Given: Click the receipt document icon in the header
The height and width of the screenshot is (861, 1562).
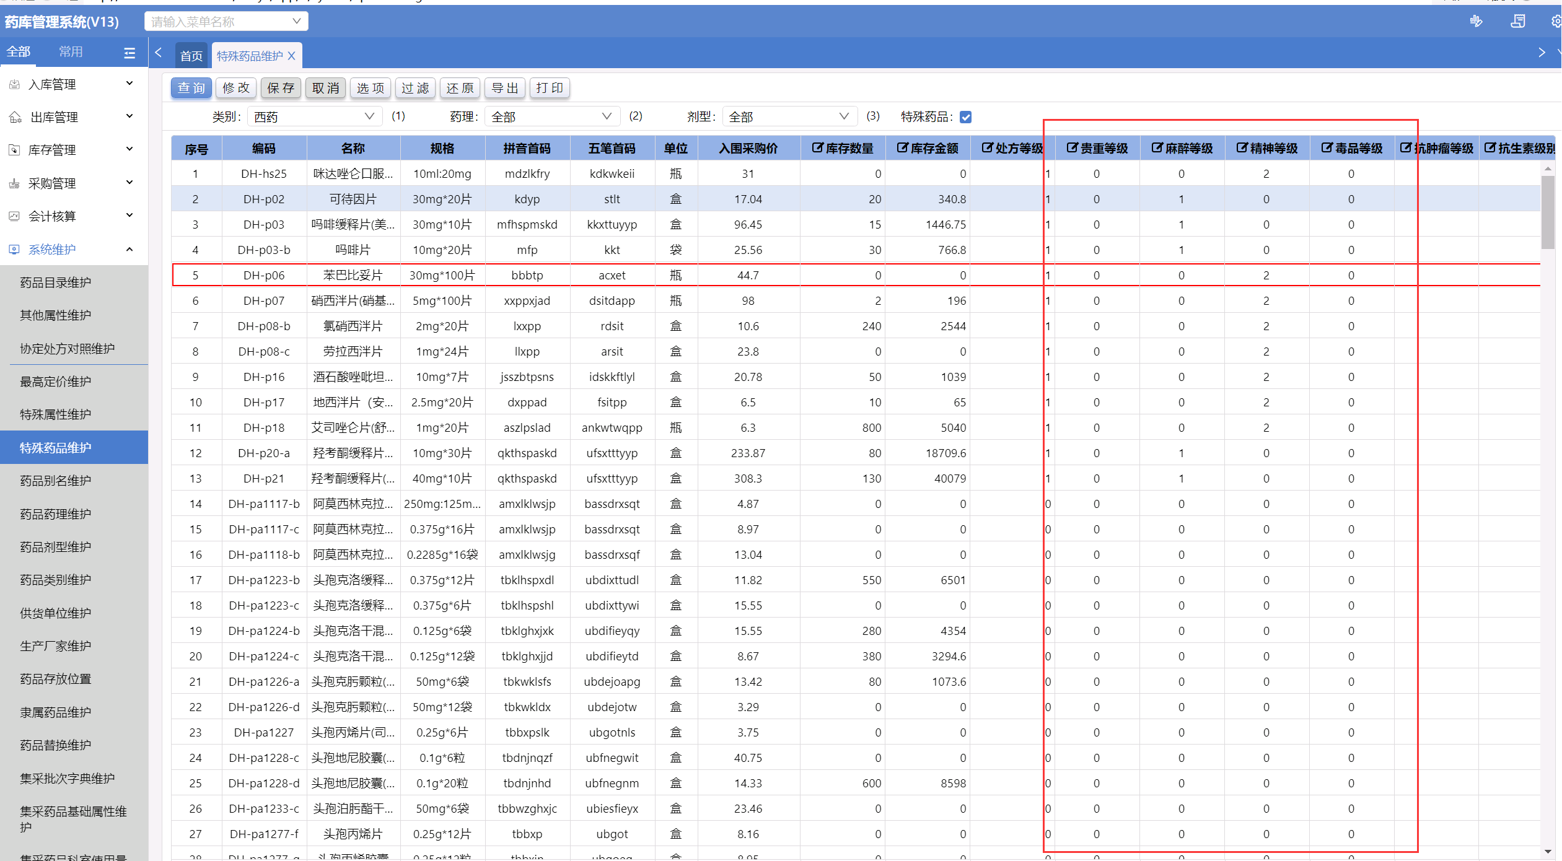Looking at the screenshot, I should pyautogui.click(x=1517, y=22).
